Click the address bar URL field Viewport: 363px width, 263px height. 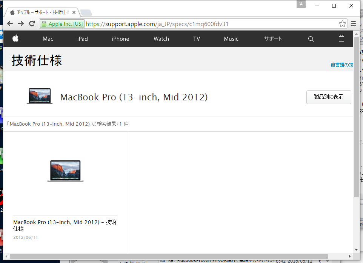point(208,24)
